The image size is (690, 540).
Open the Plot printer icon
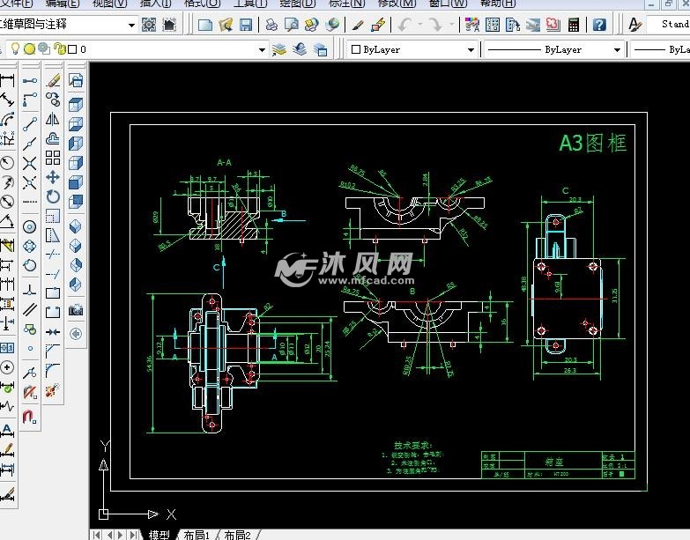[x=271, y=25]
